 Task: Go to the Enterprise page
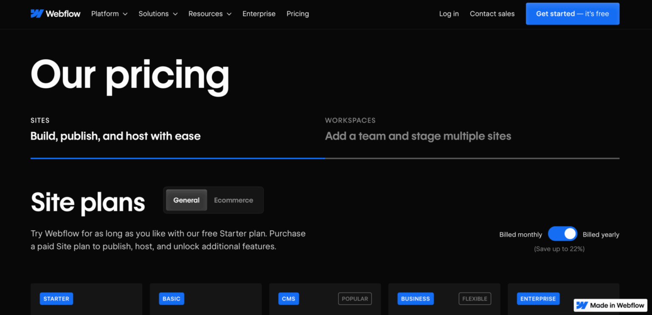click(259, 14)
